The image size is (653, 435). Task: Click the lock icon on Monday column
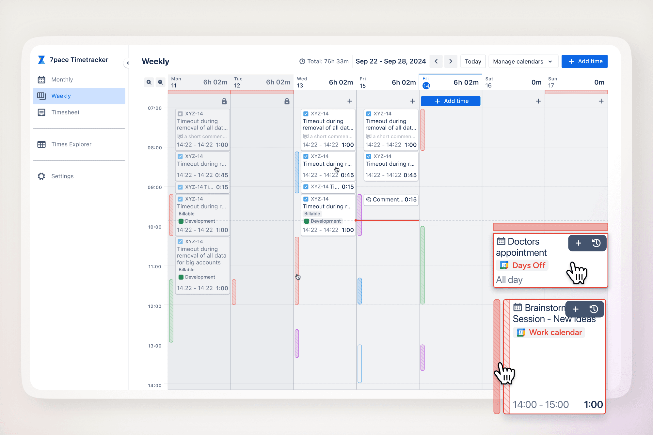tap(224, 101)
